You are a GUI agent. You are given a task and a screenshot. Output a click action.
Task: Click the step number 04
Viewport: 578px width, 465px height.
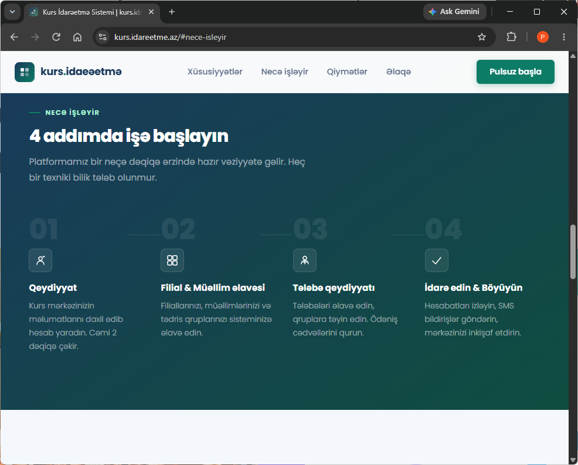coord(443,229)
